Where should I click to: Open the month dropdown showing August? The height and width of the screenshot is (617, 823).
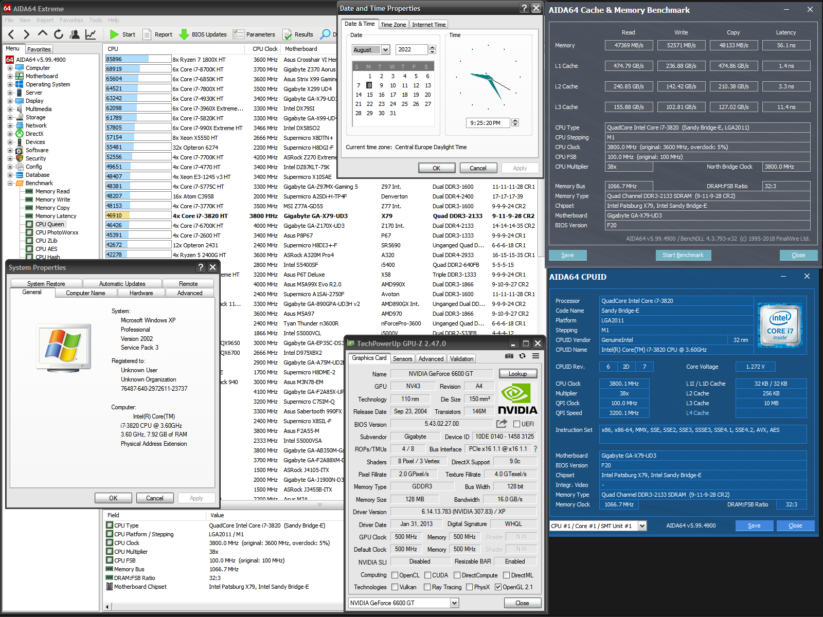385,50
